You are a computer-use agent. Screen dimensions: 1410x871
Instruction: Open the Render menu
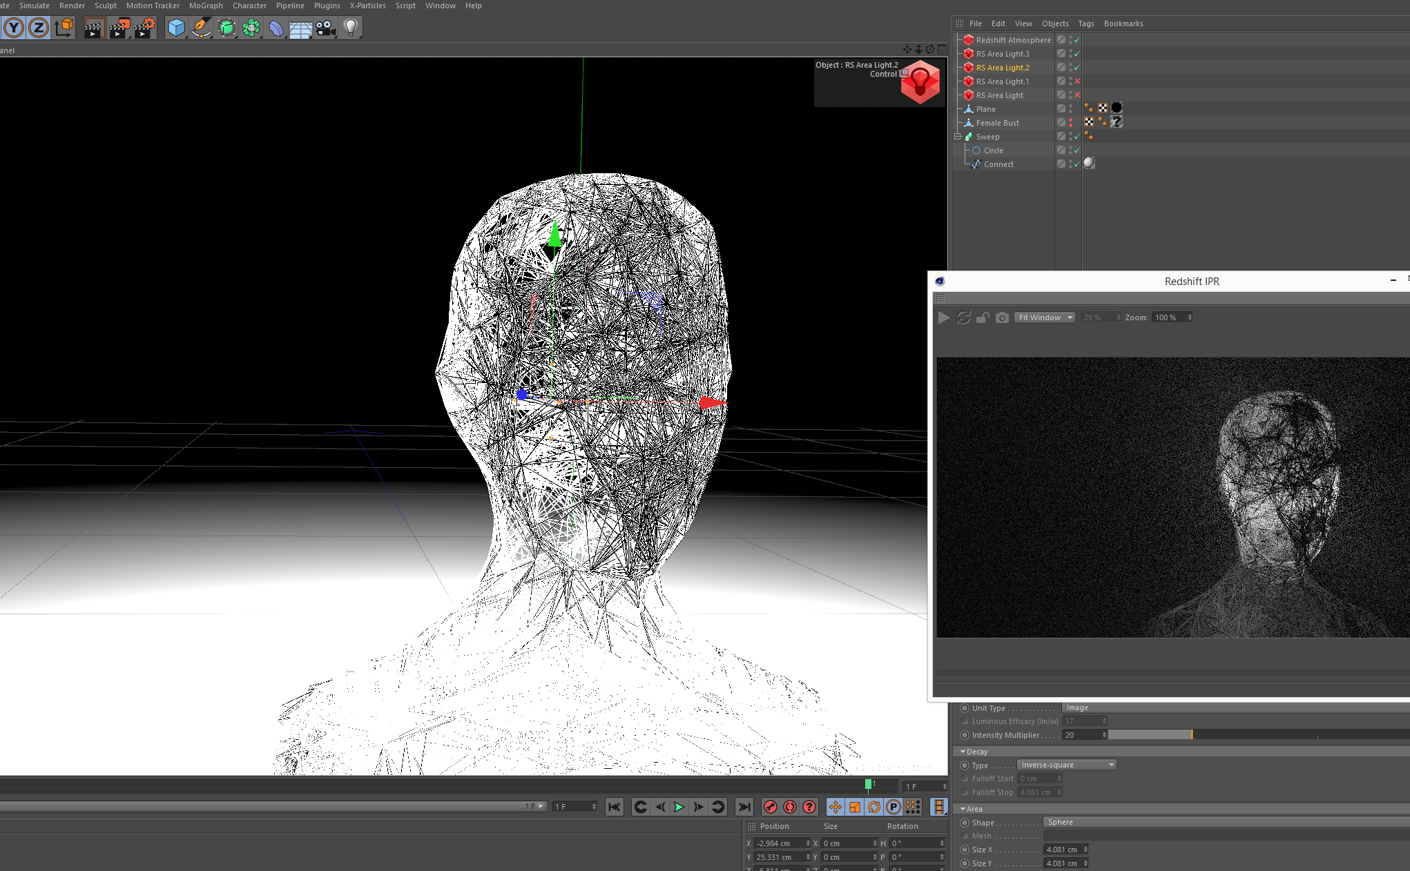72,6
